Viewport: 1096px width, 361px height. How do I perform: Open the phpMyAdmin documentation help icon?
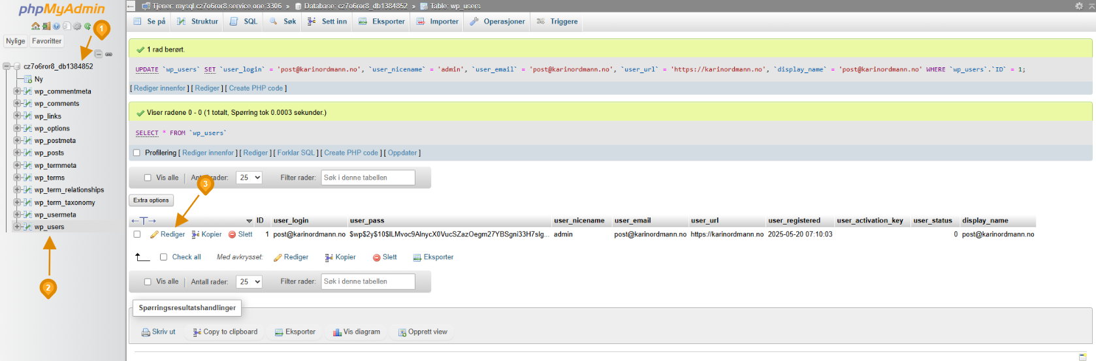click(57, 26)
